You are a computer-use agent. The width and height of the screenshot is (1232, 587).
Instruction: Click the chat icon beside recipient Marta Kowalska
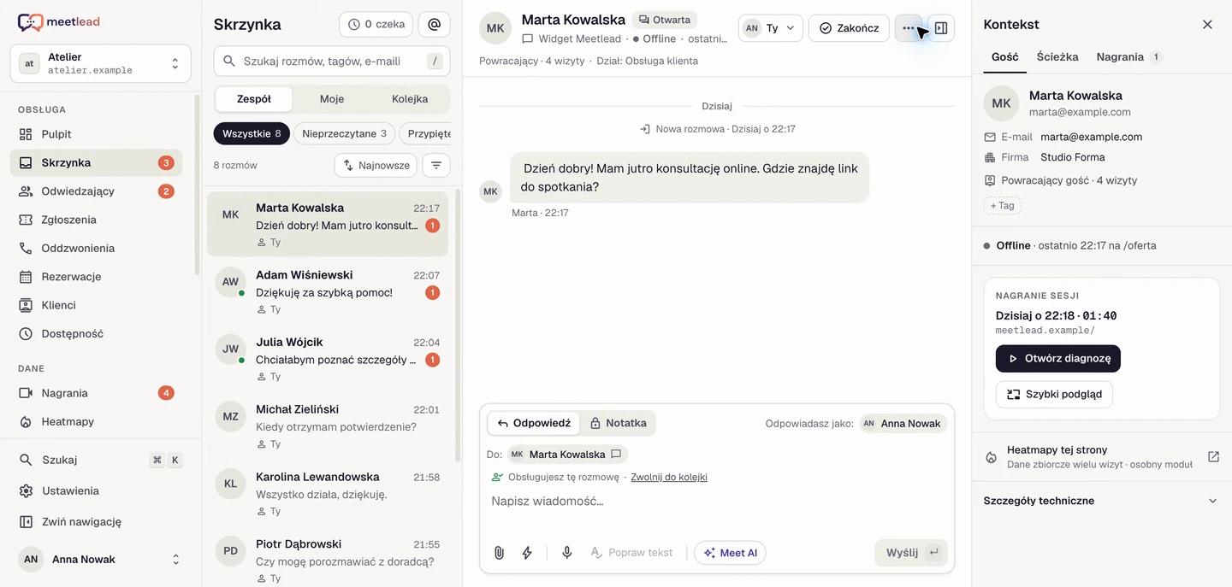(616, 455)
